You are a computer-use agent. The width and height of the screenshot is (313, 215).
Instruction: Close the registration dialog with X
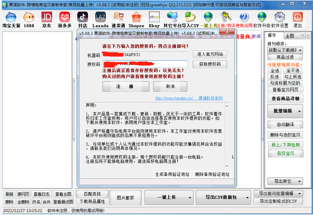[x=227, y=32]
